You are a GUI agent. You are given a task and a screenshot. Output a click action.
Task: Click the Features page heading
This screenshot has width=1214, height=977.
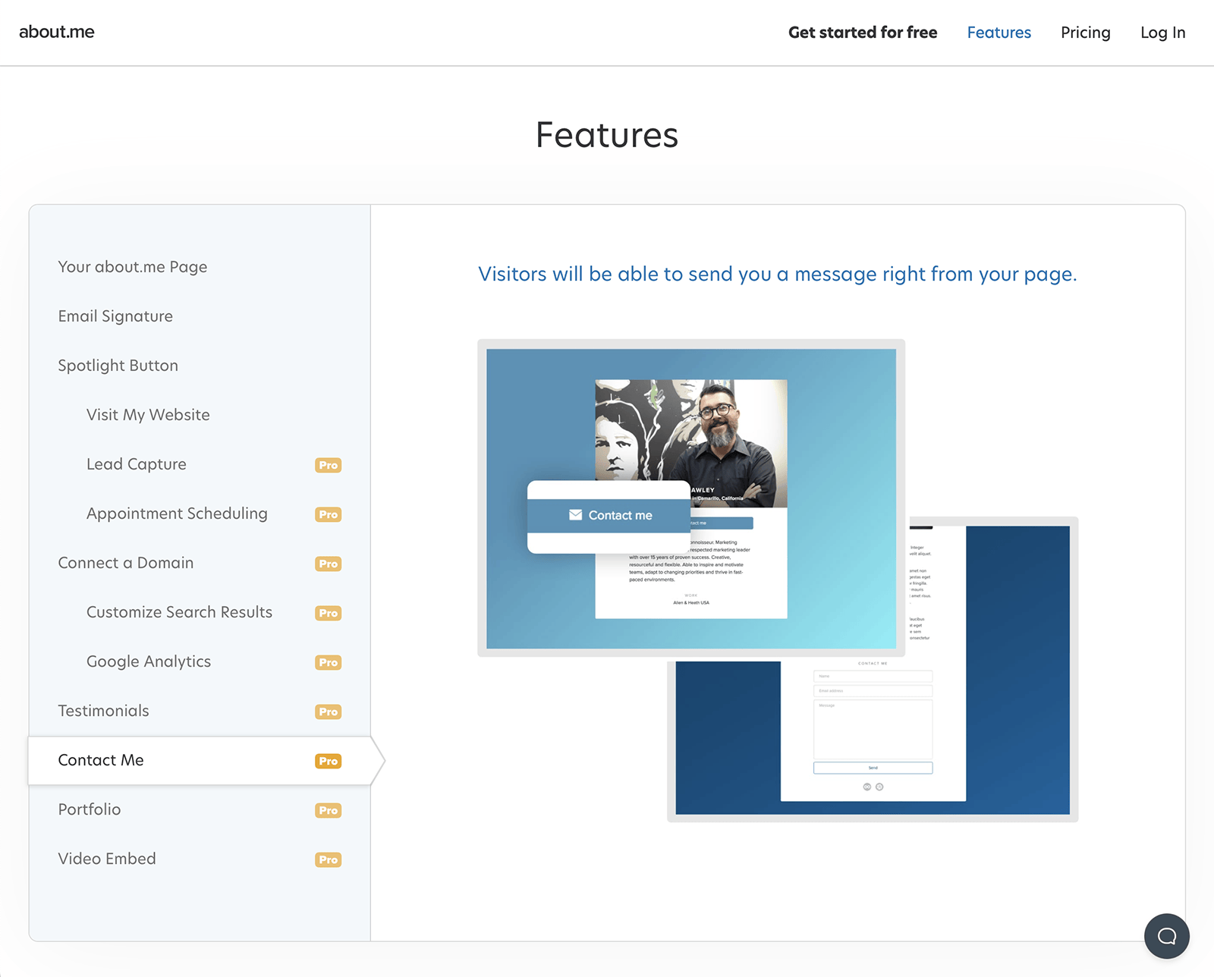(x=607, y=135)
